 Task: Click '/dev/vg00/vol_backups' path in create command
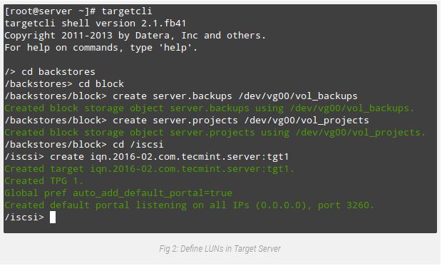pyautogui.click(x=298, y=96)
